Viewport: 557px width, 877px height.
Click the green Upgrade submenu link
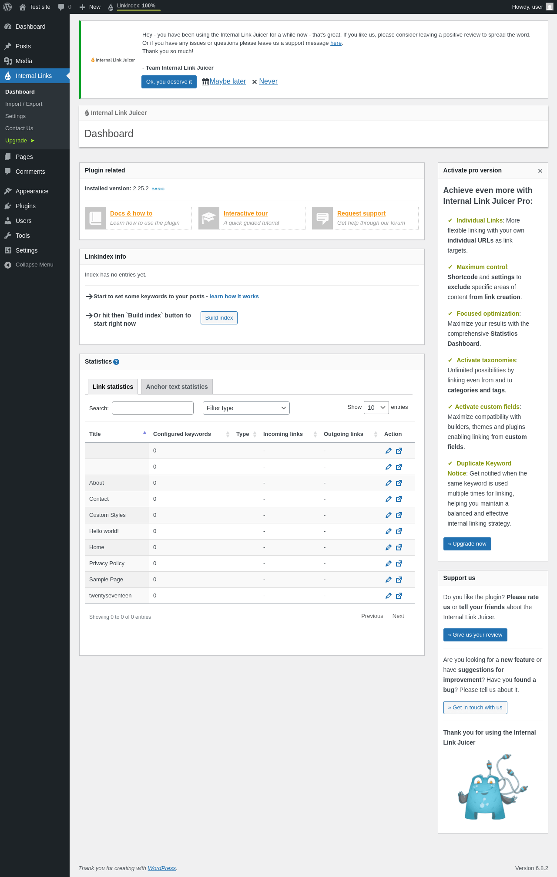pos(20,141)
